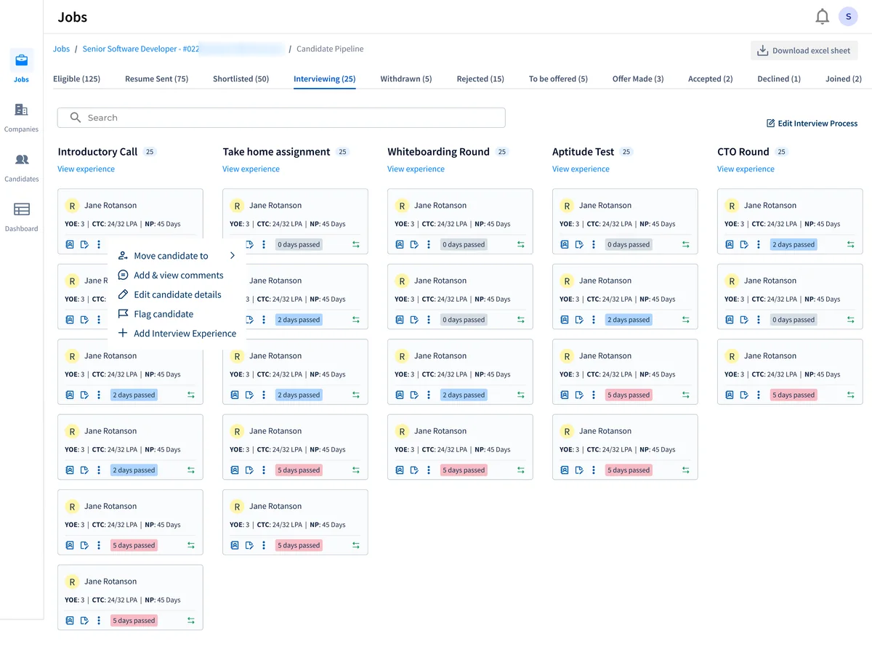Click swap arrows on last Introductory Call card
The image size is (872, 652).
[191, 621]
